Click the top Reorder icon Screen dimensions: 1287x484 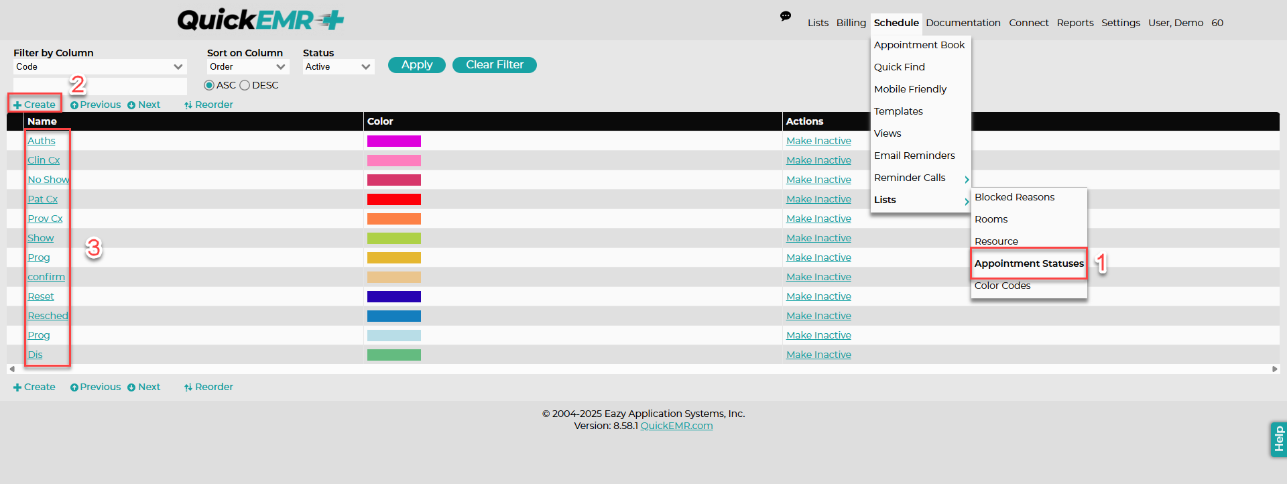coord(188,105)
